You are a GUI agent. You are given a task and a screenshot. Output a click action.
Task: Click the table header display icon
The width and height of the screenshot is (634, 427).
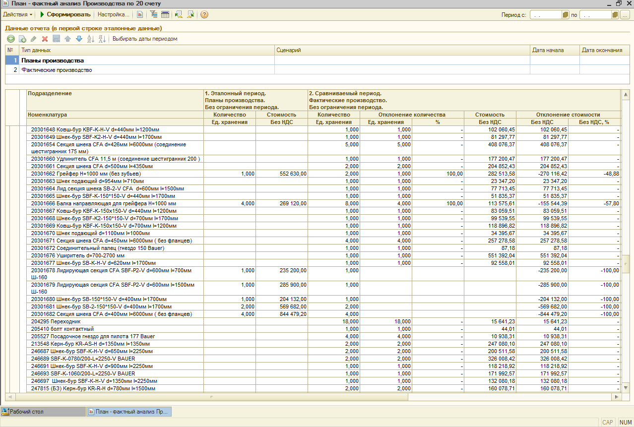(x=165, y=14)
